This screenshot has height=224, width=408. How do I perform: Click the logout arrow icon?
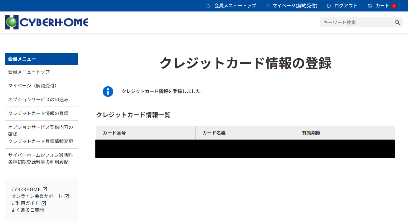[x=329, y=6]
